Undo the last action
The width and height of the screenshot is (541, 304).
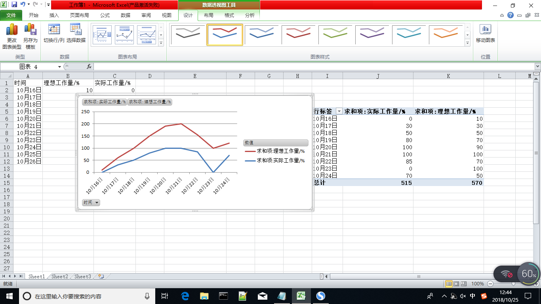[23, 5]
